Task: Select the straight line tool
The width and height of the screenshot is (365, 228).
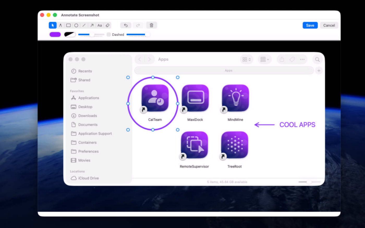Action: click(x=84, y=25)
